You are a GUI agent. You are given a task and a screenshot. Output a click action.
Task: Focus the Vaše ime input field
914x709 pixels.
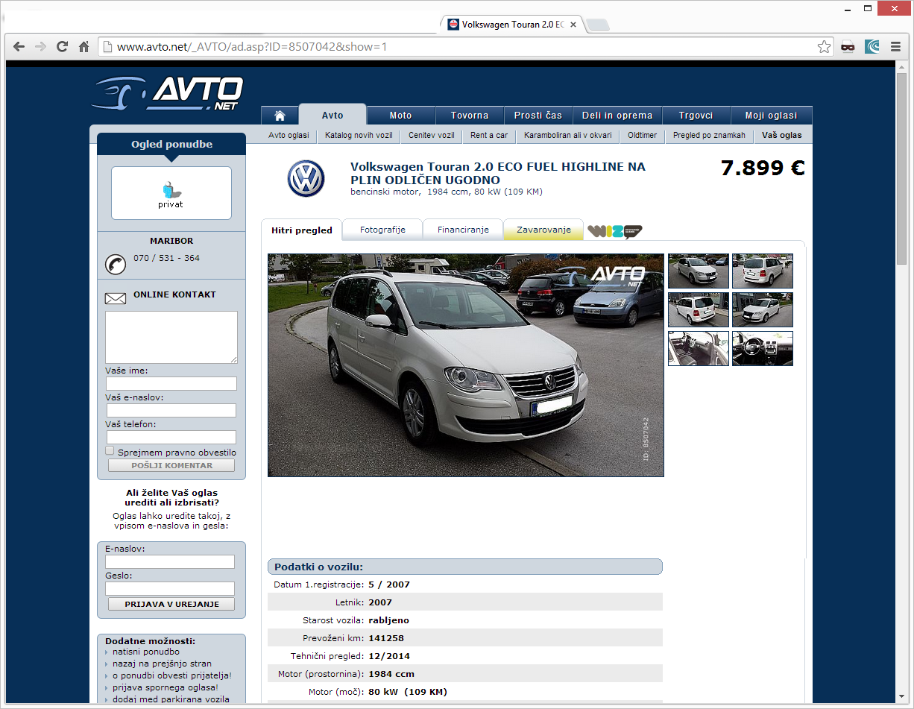click(x=171, y=384)
